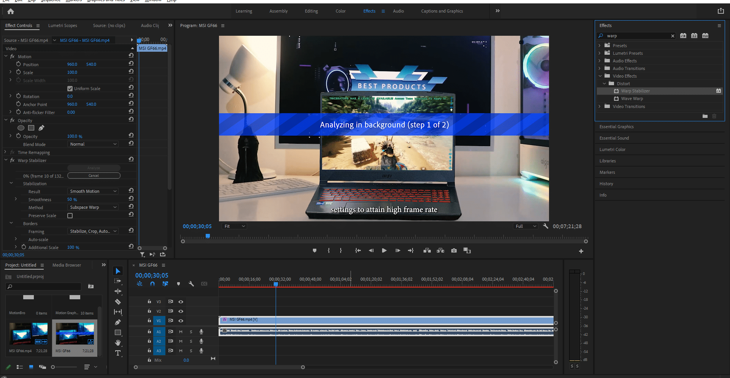Select the Pen tool in timeline toolbar
This screenshot has width=730, height=378.
pyautogui.click(x=118, y=322)
